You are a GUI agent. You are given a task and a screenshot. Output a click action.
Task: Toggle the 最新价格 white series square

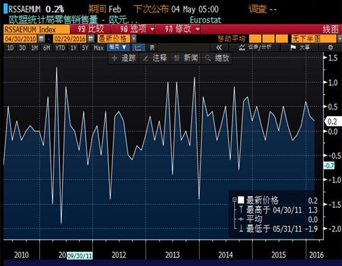241,200
